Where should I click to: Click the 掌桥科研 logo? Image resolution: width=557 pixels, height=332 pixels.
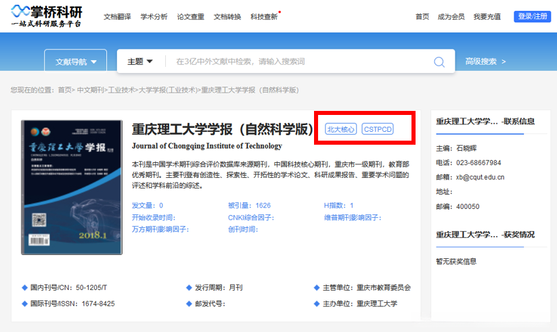pyautogui.click(x=47, y=16)
